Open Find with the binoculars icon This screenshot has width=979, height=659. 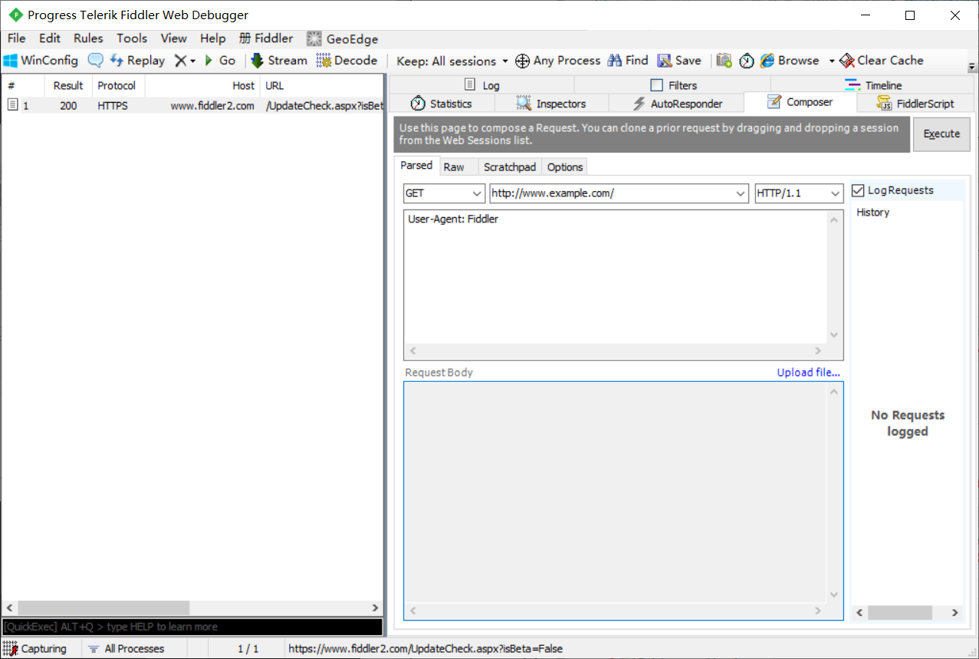(x=615, y=61)
